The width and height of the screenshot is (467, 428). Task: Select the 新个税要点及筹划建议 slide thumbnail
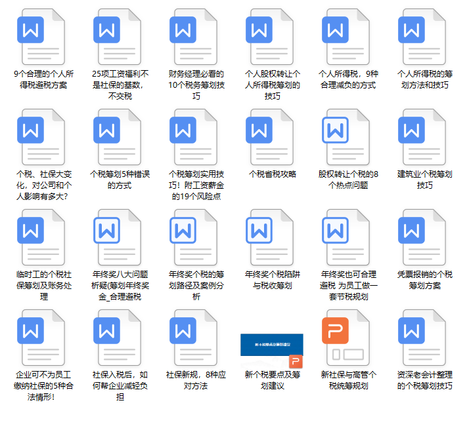(272, 351)
